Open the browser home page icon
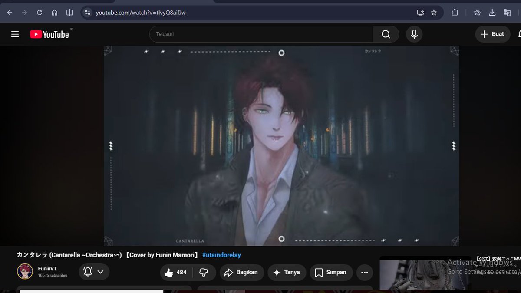Image resolution: width=521 pixels, height=293 pixels. (55, 13)
